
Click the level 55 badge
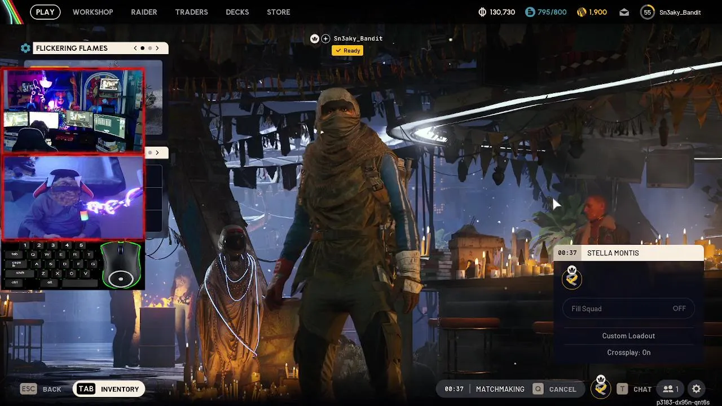tap(647, 12)
